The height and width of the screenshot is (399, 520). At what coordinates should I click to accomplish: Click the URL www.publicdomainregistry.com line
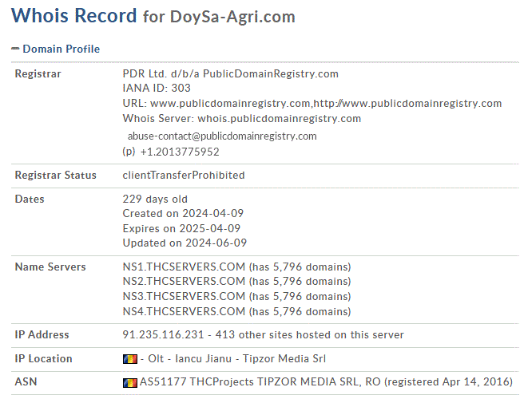coord(312,104)
